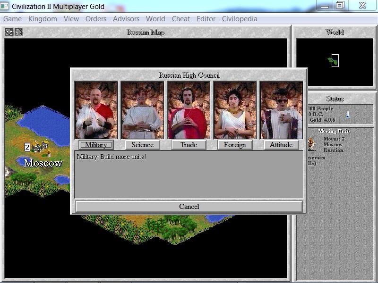Open the View menu
Screen dimensions: 378x283
point(71,19)
